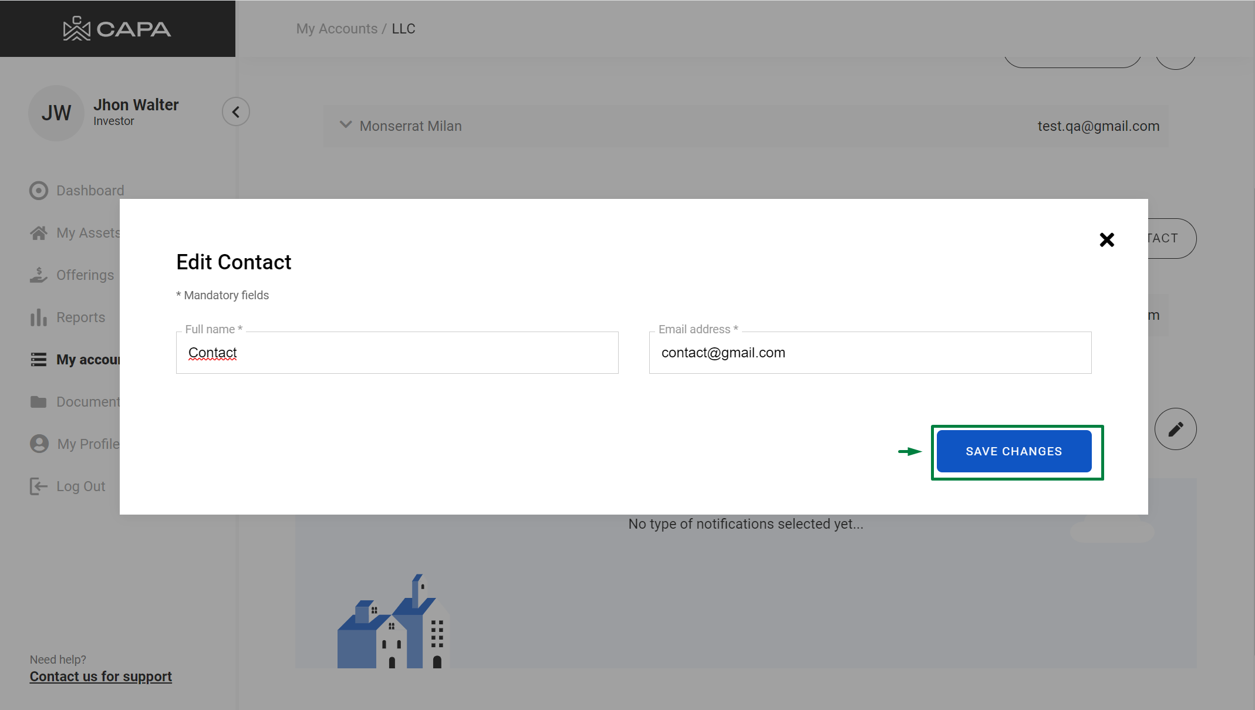Click the JW user avatar

click(x=56, y=113)
